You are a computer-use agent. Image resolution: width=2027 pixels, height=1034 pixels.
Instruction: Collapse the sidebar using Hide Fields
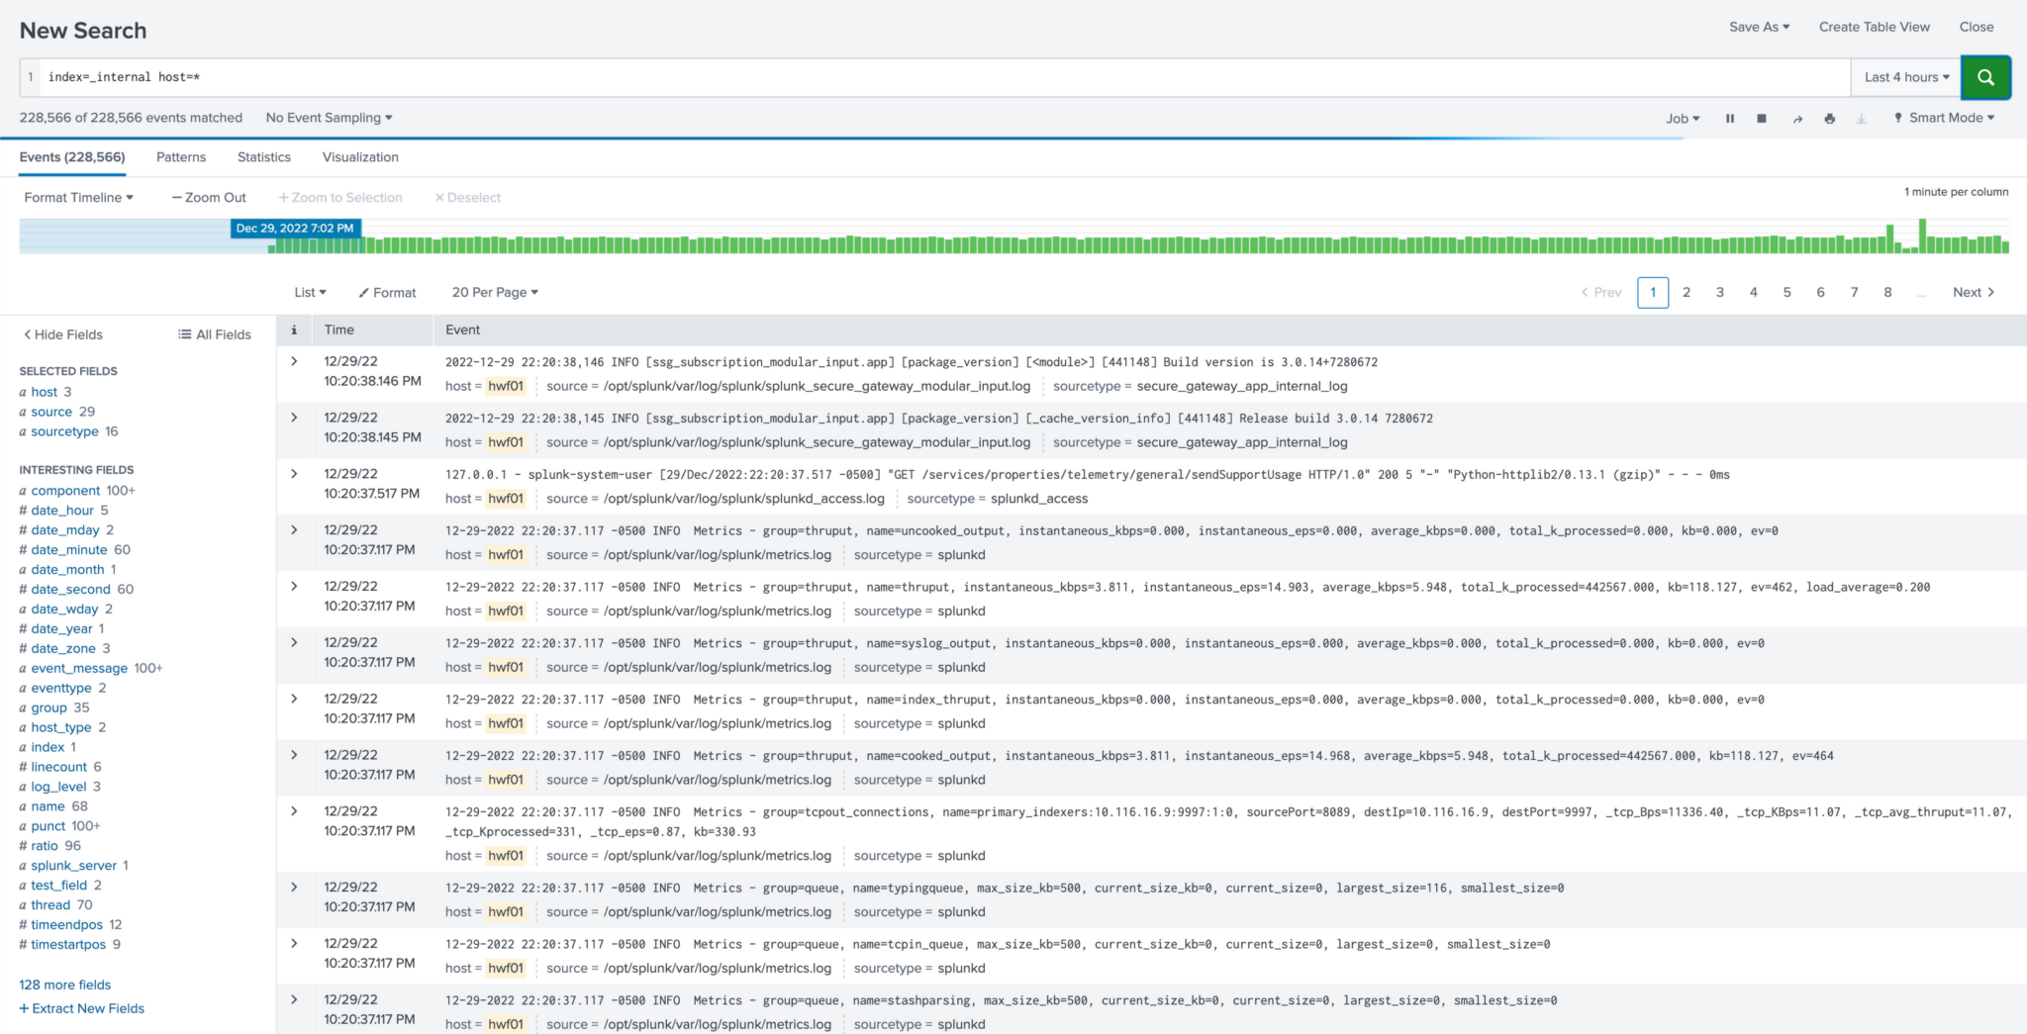pos(61,334)
